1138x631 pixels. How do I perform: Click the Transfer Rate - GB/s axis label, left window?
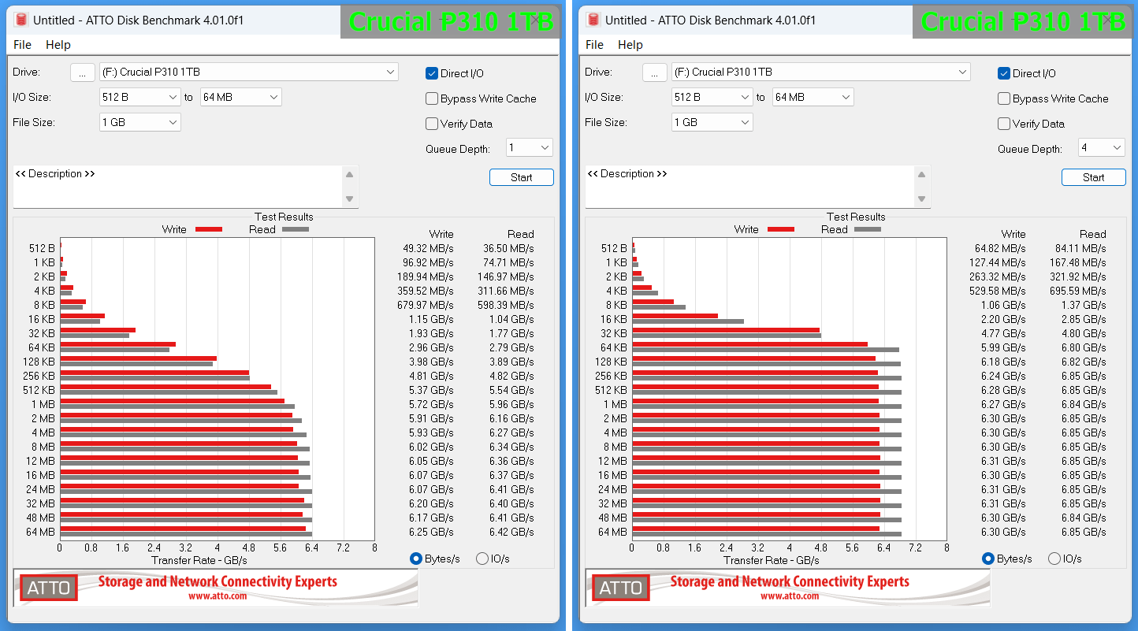(199, 560)
